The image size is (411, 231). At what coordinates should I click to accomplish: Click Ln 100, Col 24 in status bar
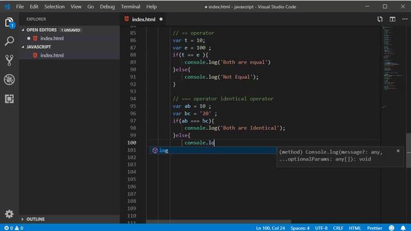pos(270,228)
